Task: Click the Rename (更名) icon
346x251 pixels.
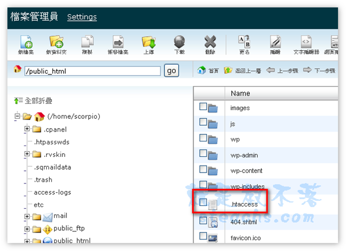Action: pos(245,42)
